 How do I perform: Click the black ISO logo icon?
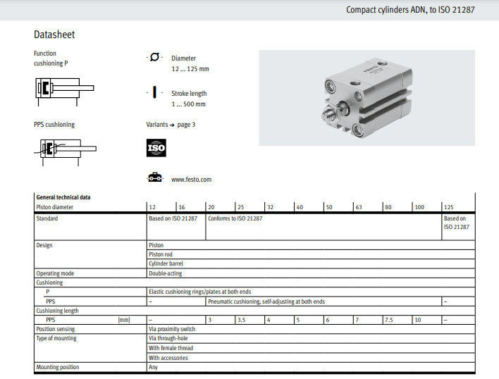coord(156,148)
